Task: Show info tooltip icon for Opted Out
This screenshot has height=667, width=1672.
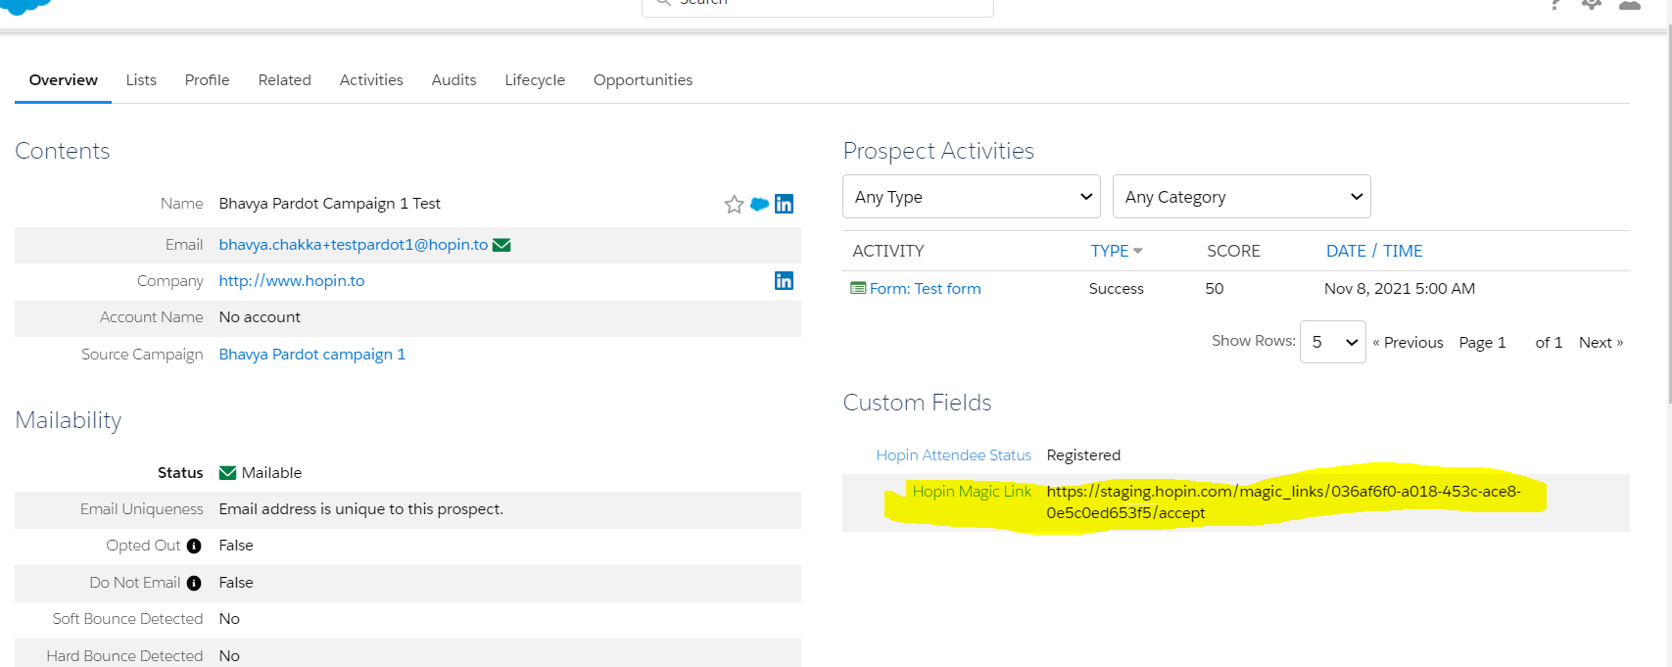Action: pyautogui.click(x=194, y=546)
